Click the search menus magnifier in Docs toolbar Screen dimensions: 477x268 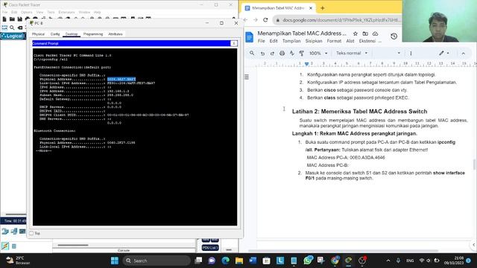[252, 53]
